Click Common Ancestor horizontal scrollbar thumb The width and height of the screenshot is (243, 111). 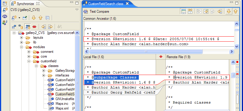pyautogui.click(x=146, y=51)
